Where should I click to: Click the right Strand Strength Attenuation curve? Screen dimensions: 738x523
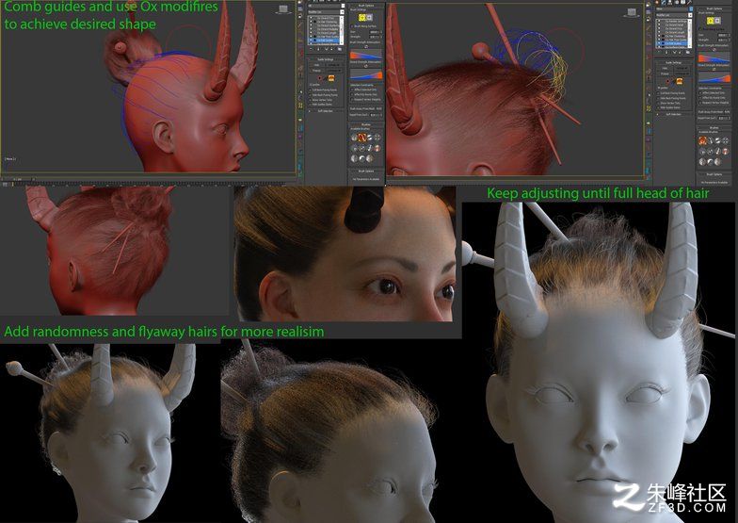point(714,77)
